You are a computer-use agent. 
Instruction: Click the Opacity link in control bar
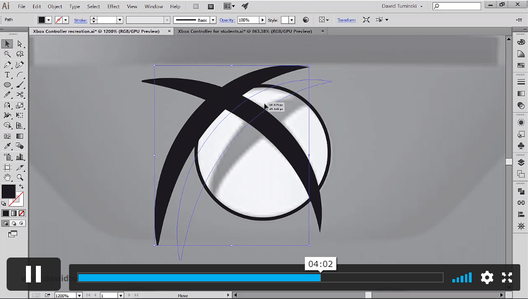227,20
